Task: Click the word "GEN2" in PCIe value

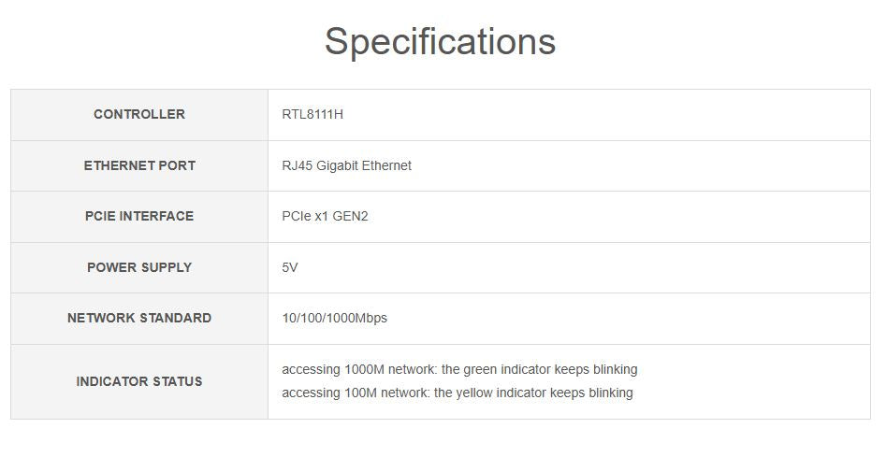Action: [x=351, y=216]
